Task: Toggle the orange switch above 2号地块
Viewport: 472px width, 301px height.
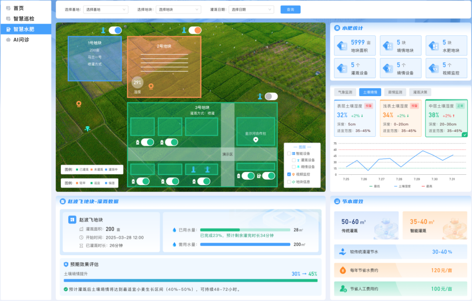Action: pyautogui.click(x=195, y=30)
